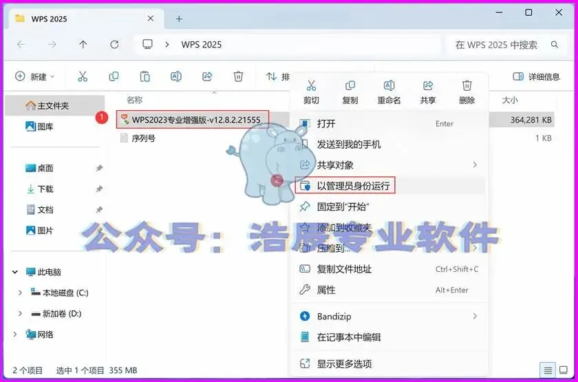Image resolution: width=578 pixels, height=382 pixels.
Task: Choose 复制文件地址 menu item
Action: pos(389,269)
